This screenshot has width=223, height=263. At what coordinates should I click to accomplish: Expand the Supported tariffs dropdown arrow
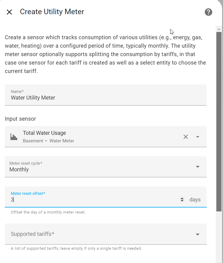coord(198,234)
